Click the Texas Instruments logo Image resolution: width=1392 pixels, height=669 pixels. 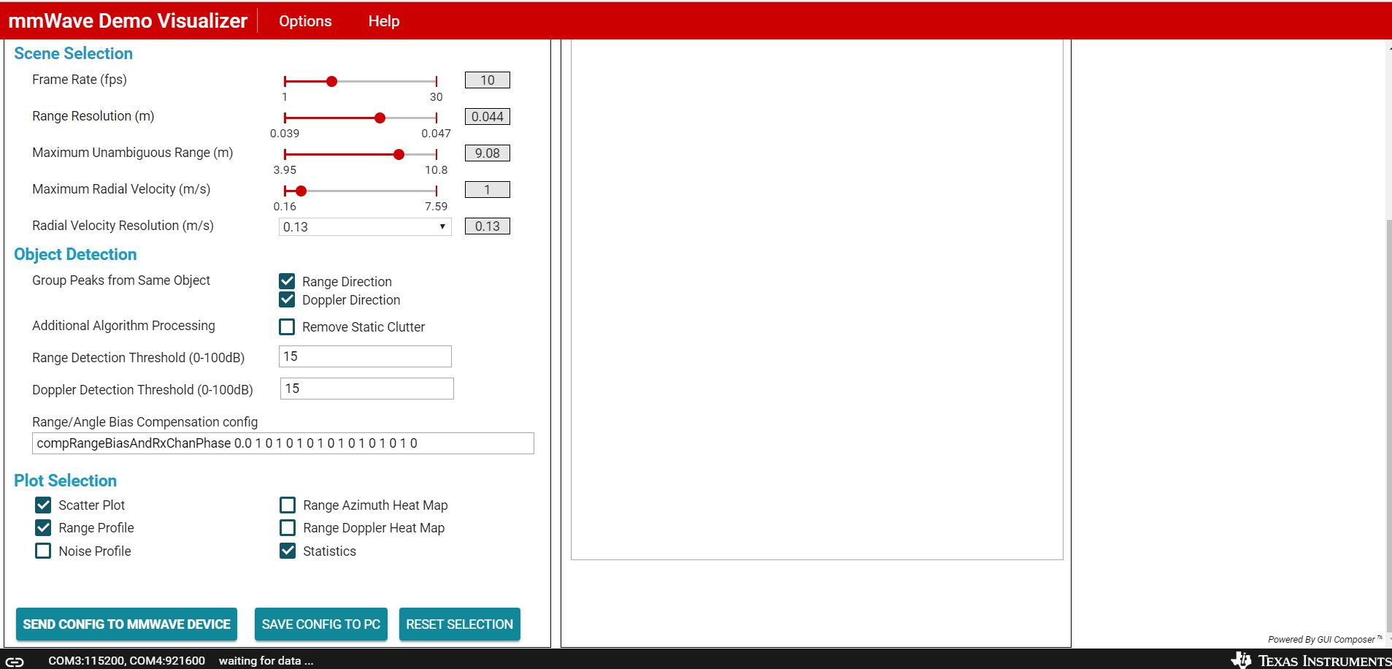pyautogui.click(x=1311, y=660)
